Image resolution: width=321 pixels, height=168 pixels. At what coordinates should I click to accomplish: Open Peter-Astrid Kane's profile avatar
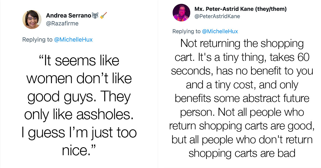[x=181, y=13]
